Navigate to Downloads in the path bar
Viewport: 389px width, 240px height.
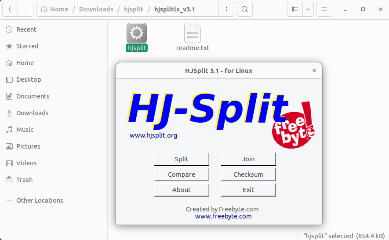96,9
